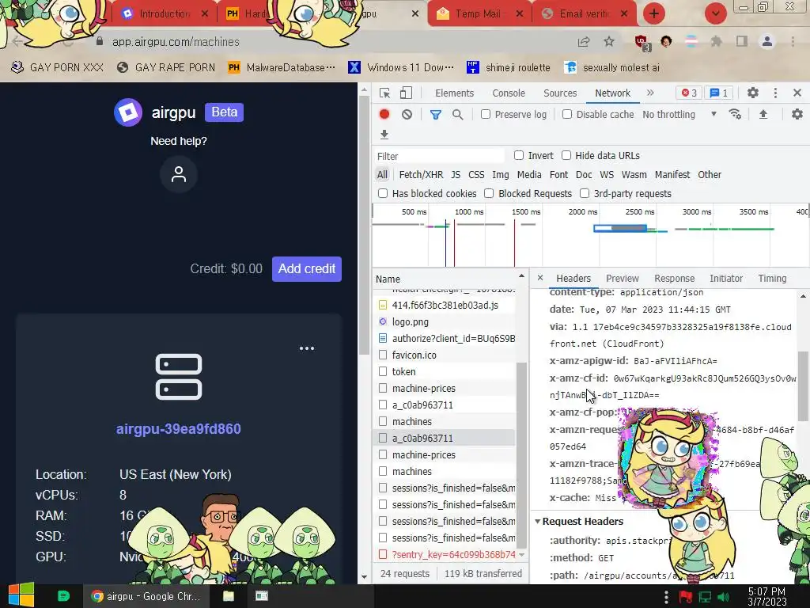Sort requests by Name column arrow
Viewport: 810px width, 608px height.
521,276
